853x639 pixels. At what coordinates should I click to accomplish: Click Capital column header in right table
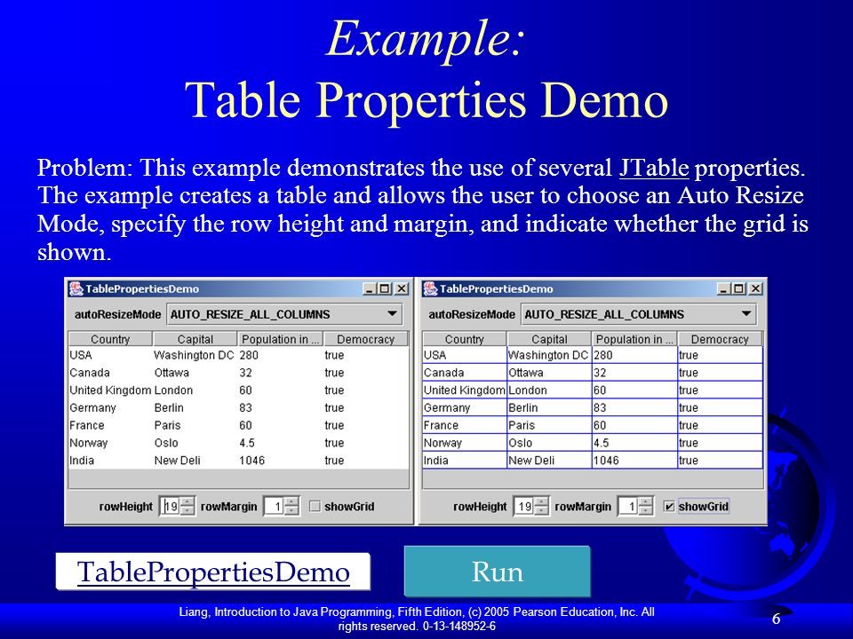549,339
